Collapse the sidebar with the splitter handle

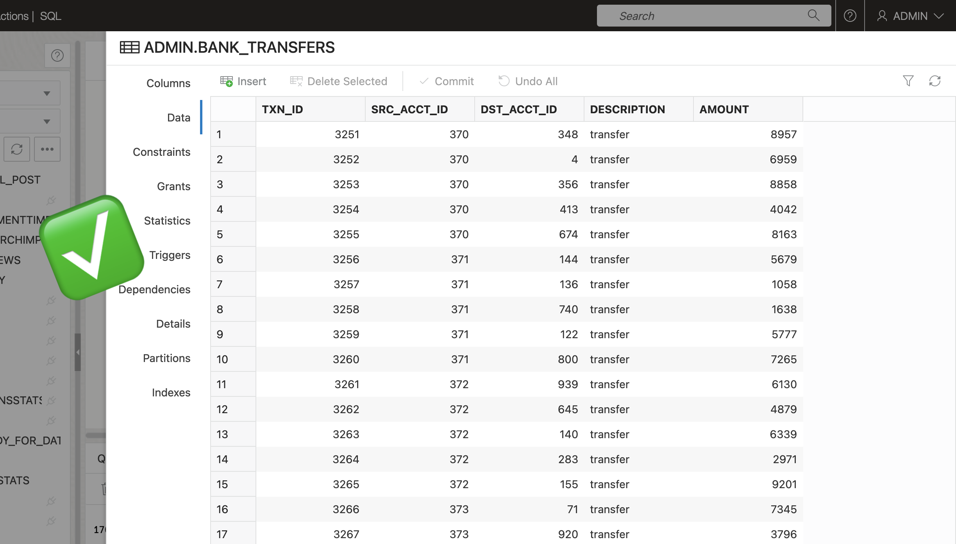(x=78, y=352)
